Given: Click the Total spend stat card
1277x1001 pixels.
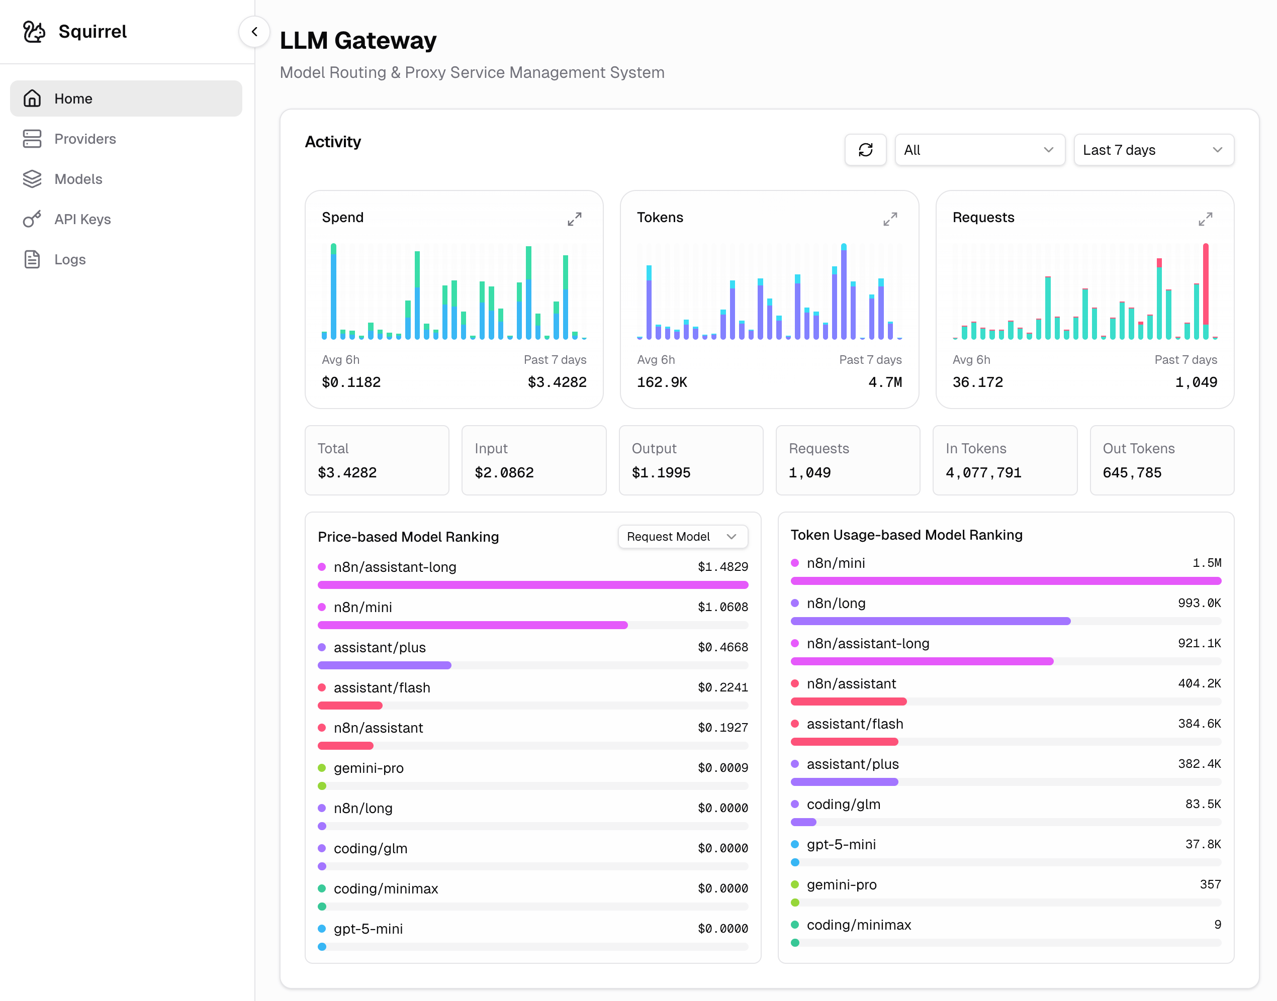Looking at the screenshot, I should [x=377, y=460].
